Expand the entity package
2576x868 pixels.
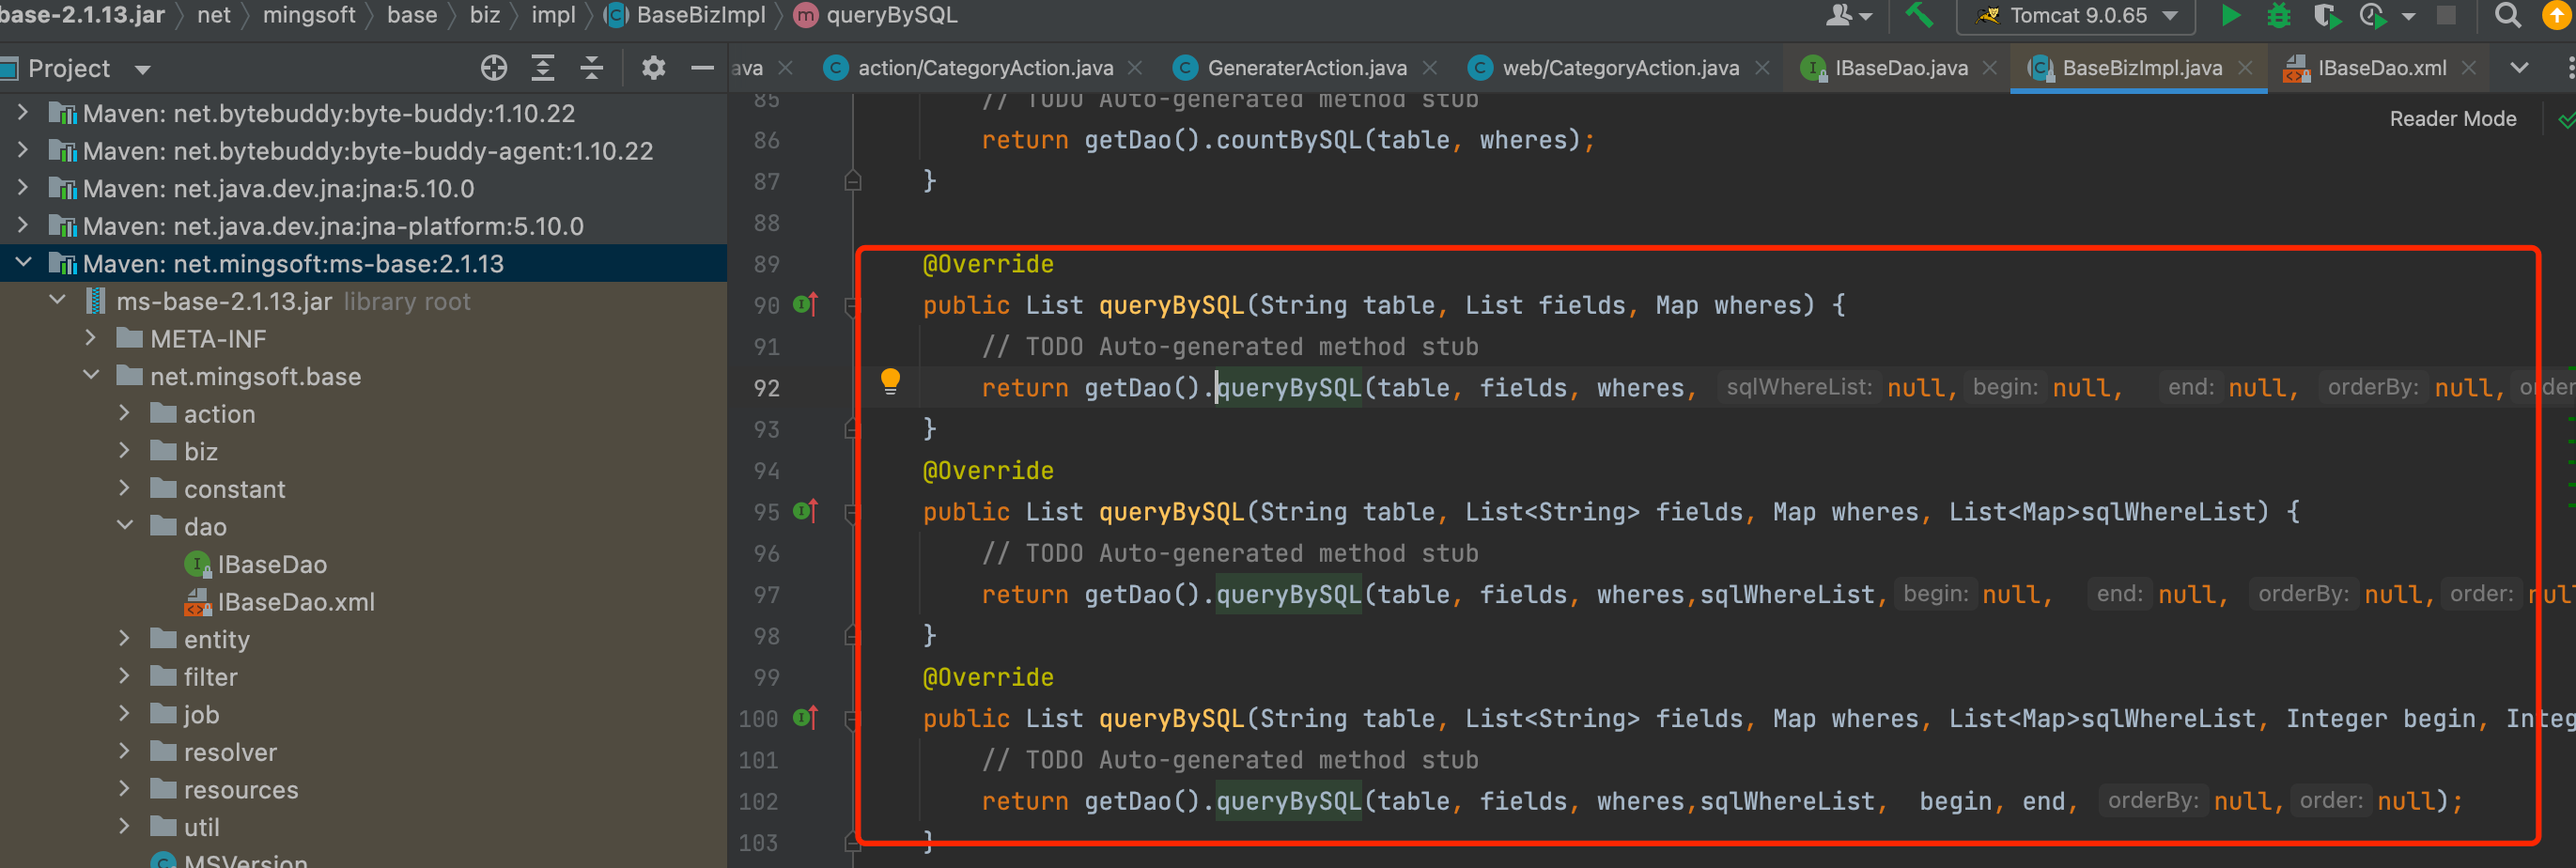[125, 638]
